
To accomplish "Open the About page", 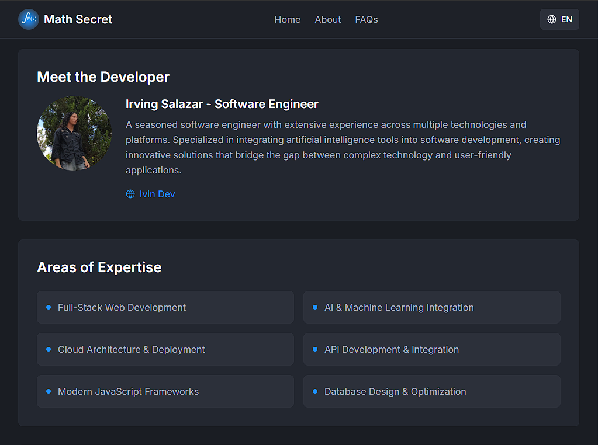I will coord(327,19).
